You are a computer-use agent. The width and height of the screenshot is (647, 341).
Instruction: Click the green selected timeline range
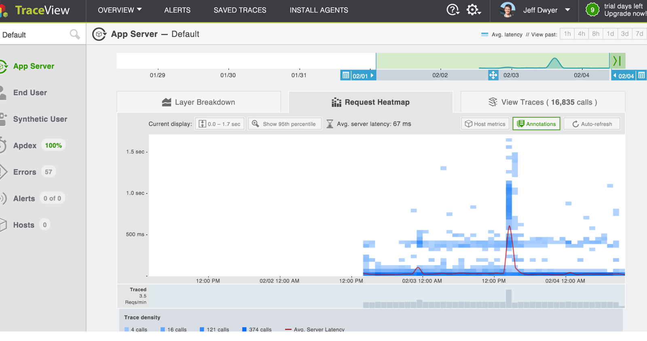tap(493, 61)
